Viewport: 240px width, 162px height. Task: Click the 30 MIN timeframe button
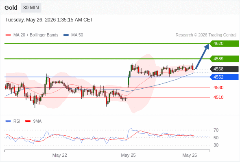click(x=31, y=8)
